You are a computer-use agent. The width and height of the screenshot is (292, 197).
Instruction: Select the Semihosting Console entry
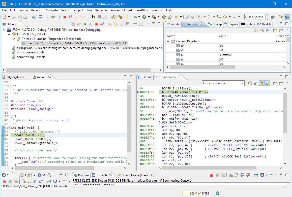click(x=31, y=57)
